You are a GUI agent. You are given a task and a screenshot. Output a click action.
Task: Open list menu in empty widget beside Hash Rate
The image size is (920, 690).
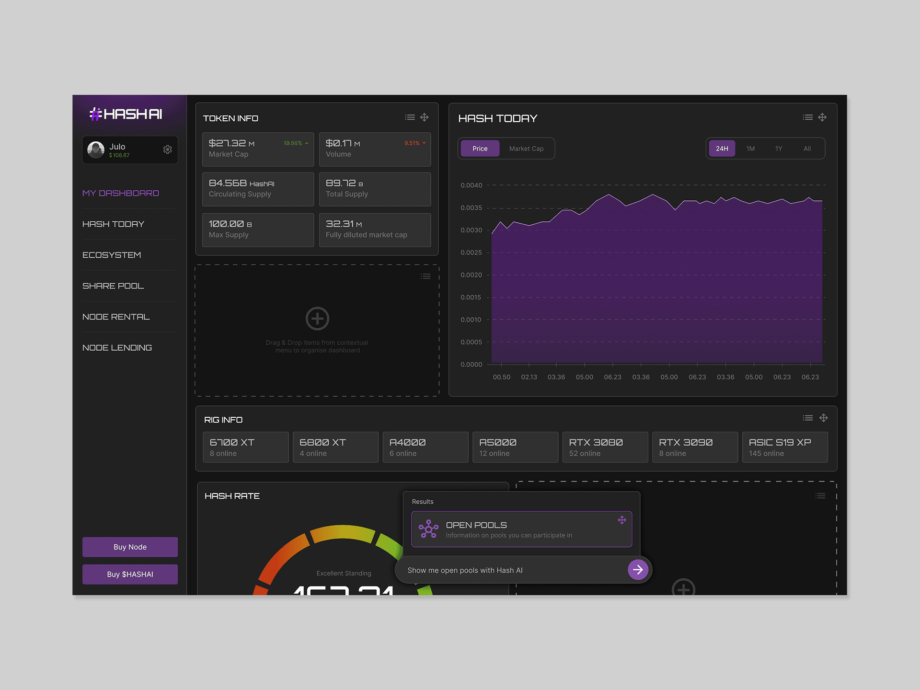point(820,496)
